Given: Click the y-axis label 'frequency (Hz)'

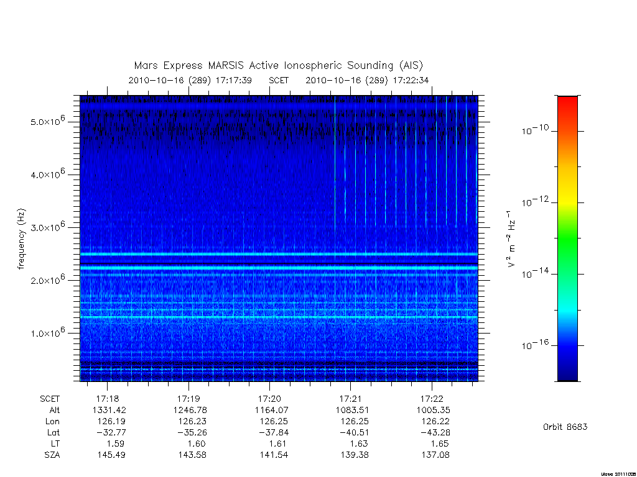Looking at the screenshot, I should pyautogui.click(x=21, y=238).
